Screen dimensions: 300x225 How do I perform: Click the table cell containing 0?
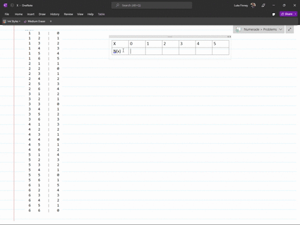pyautogui.click(x=137, y=44)
